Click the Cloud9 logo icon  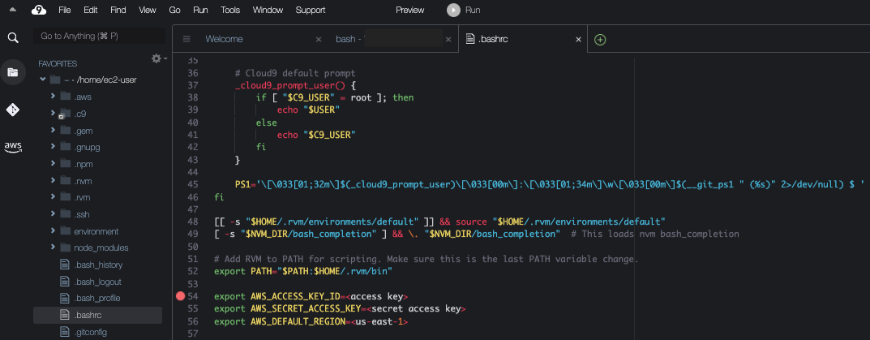coord(39,10)
